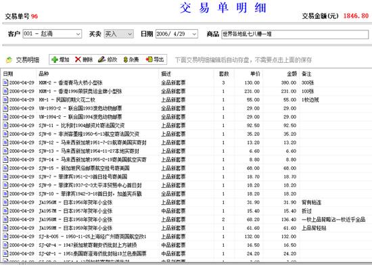Select document icon of JA1956M 日本1956年贺年 row
This screenshot has width=372, height=265.
[x=5, y=202]
